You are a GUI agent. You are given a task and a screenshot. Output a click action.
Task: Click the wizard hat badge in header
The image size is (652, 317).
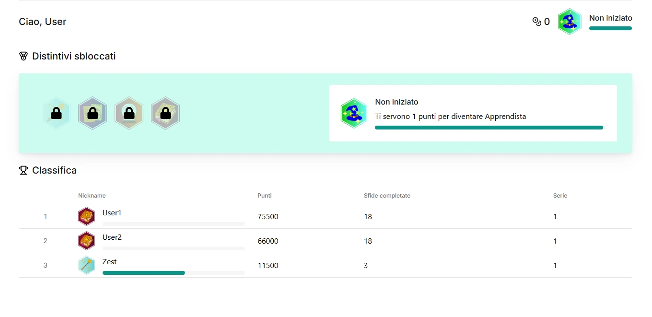point(570,22)
